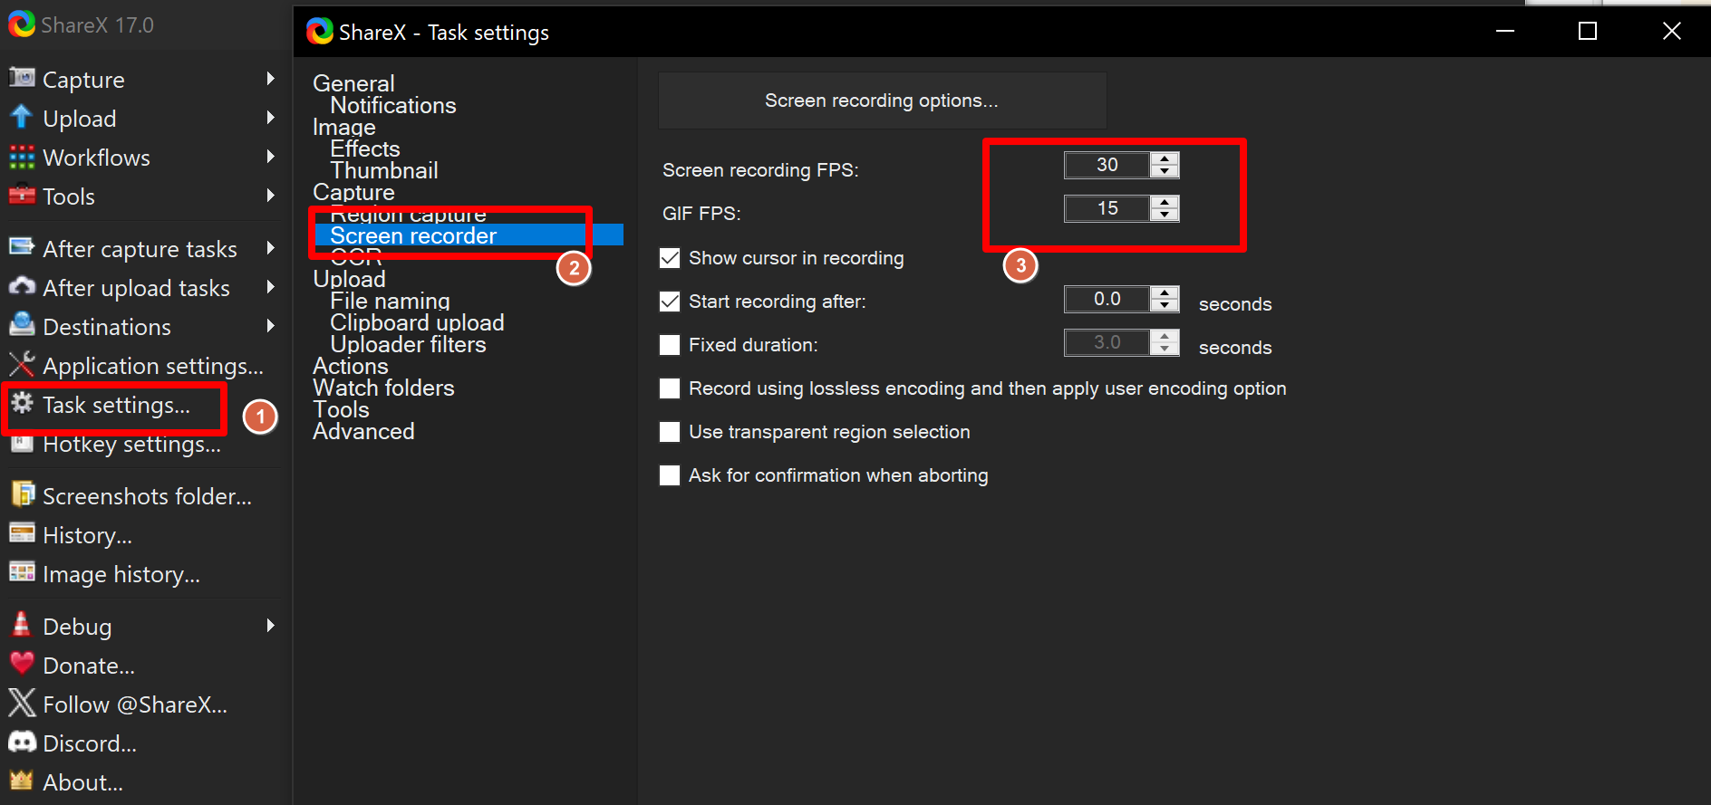The image size is (1711, 805).
Task: Click the Image history icon
Action: [22, 572]
